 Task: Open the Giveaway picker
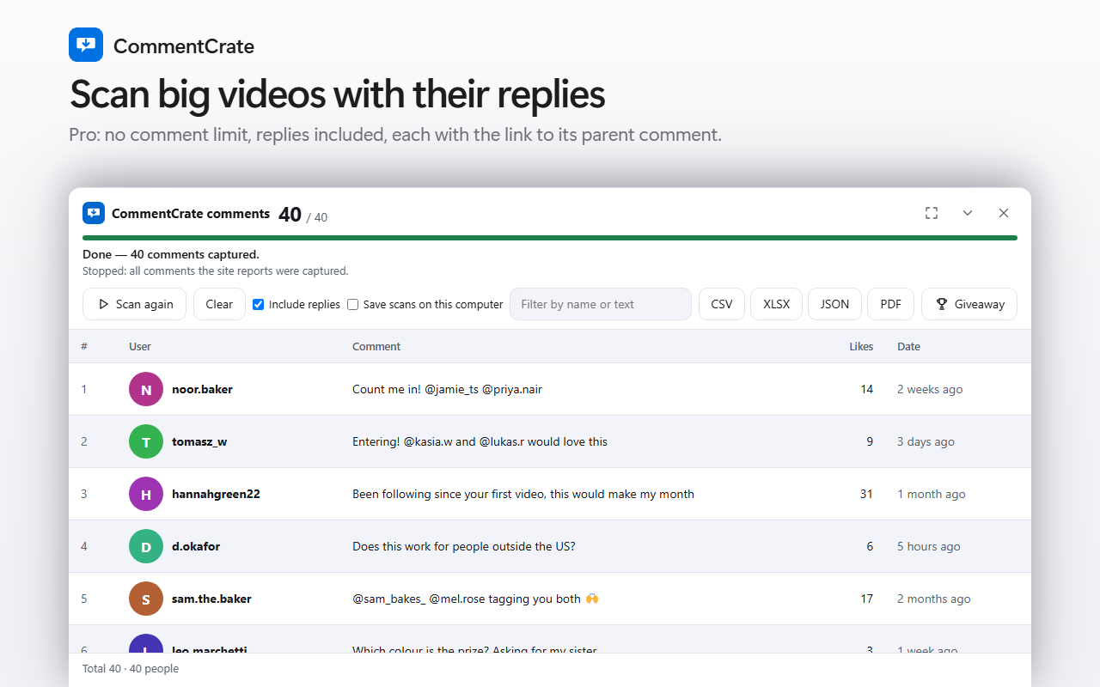[x=969, y=304]
